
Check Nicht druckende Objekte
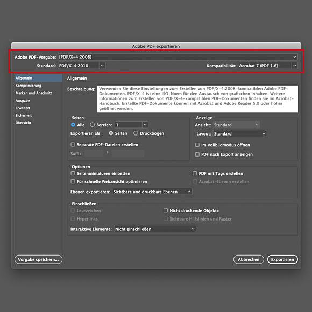point(166,210)
